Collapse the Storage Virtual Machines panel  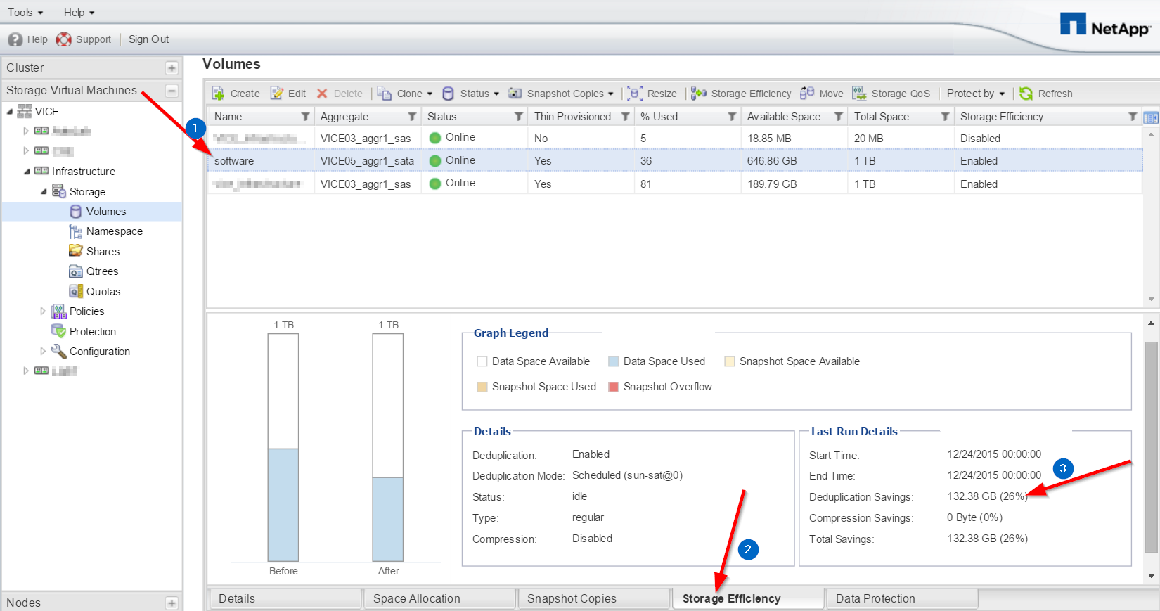coord(172,91)
